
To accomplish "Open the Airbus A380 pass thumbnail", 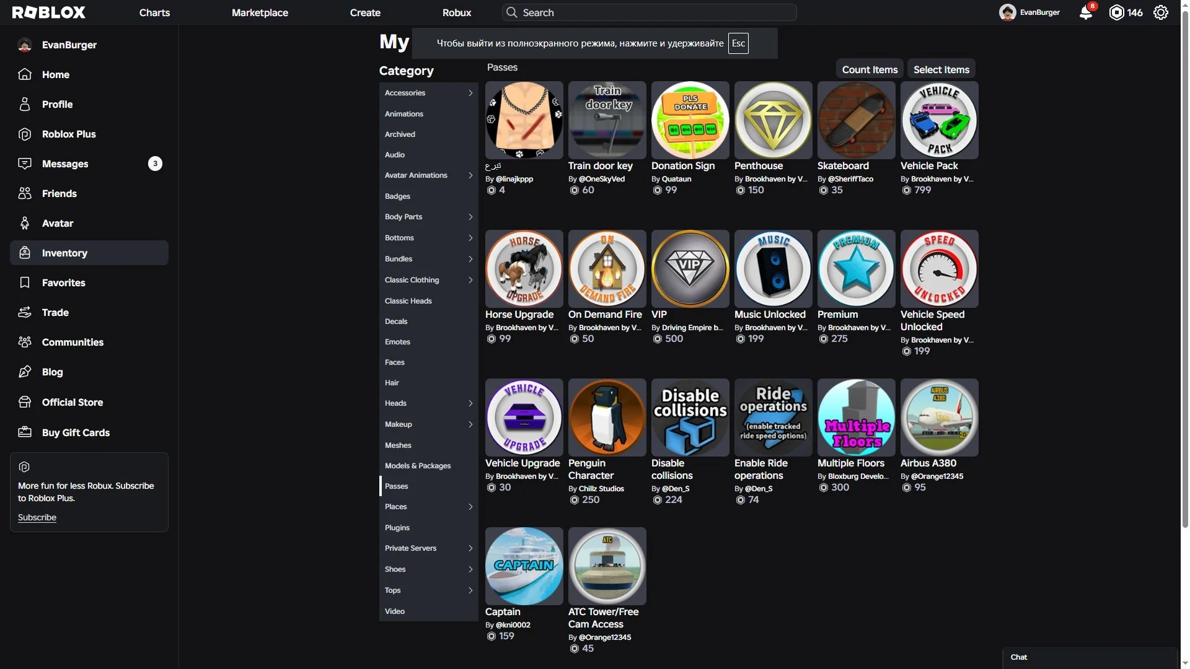I will [939, 418].
